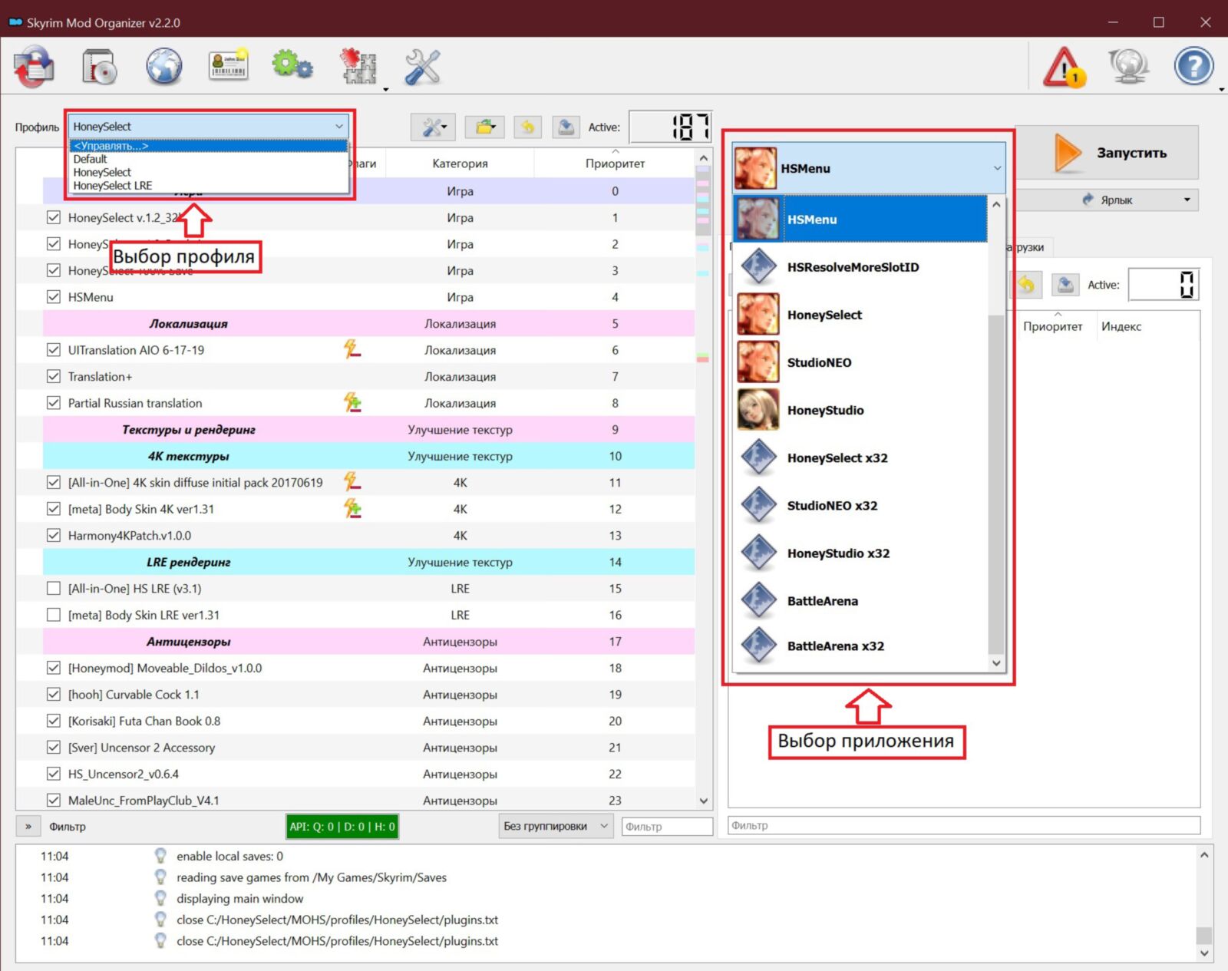Screen dimensions: 1228x971
Task: Open settings wrench and screwdriver icon
Action: [x=422, y=67]
